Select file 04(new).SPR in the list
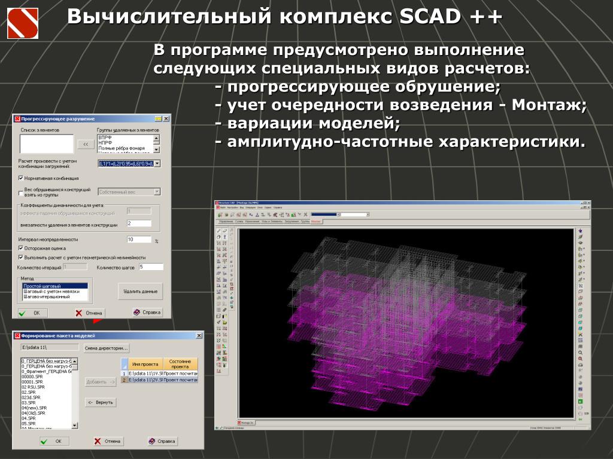Image resolution: width=613 pixels, height=459 pixels. tap(47, 408)
